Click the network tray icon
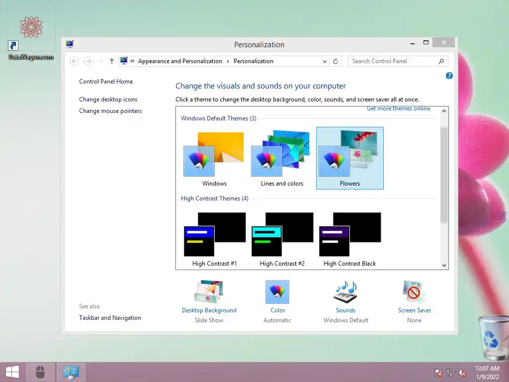509x382 pixels. [x=450, y=373]
